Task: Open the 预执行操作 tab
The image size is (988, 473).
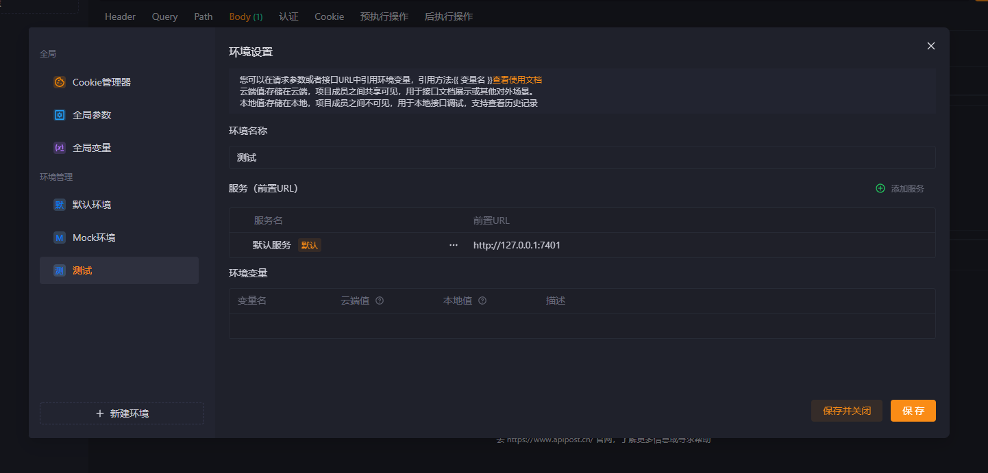Action: click(x=384, y=16)
